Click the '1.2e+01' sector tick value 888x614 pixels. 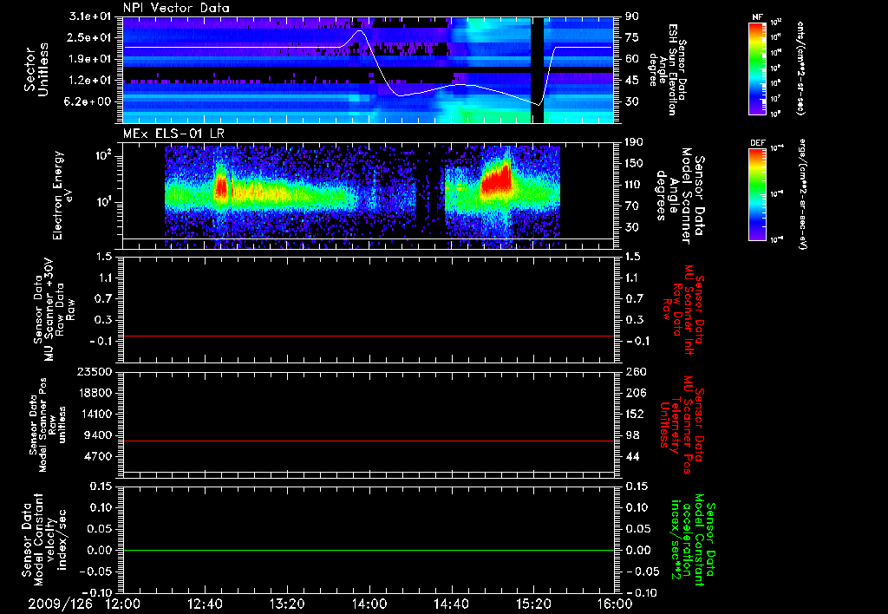pos(90,81)
